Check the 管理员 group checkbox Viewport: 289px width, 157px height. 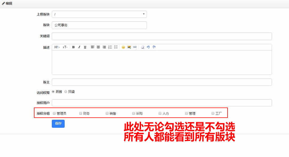54,113
